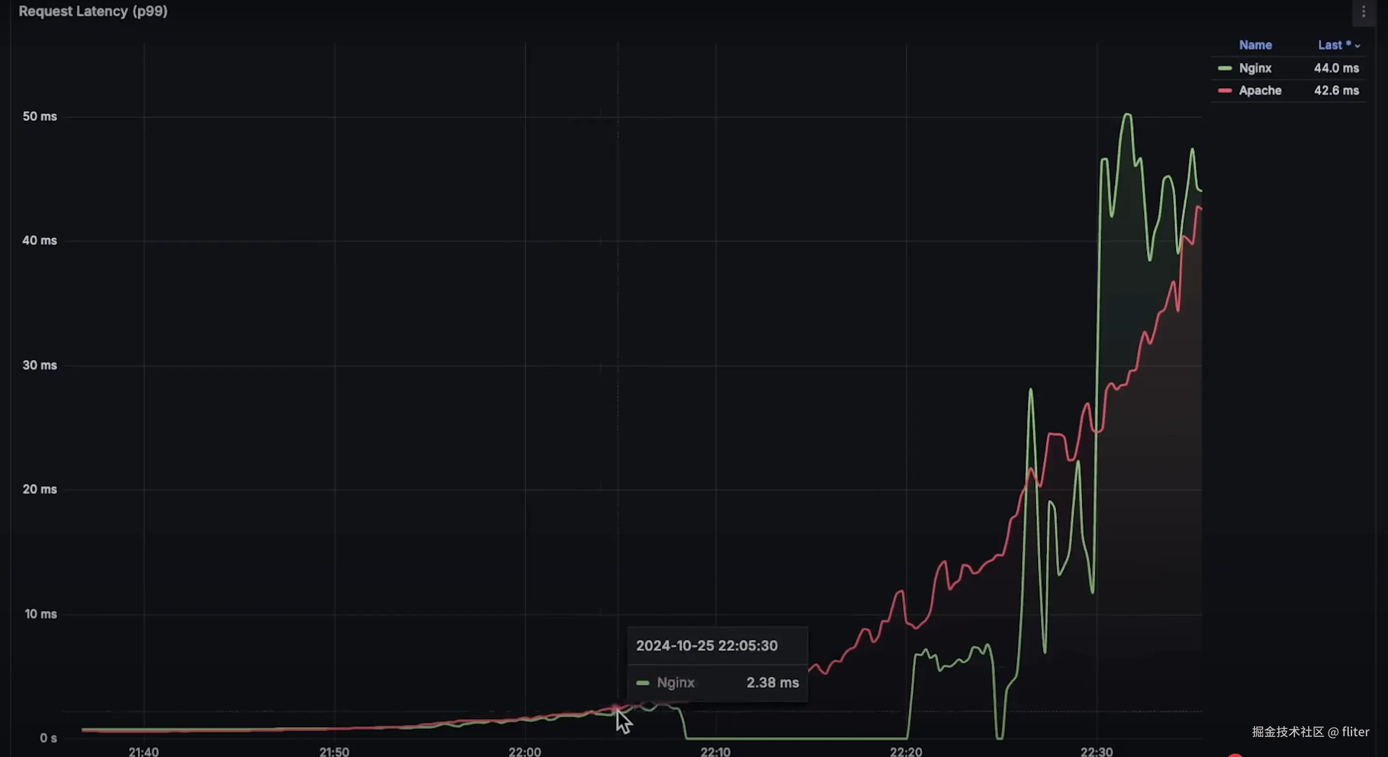Click the Nginx 44.0 ms legend value

click(1336, 68)
